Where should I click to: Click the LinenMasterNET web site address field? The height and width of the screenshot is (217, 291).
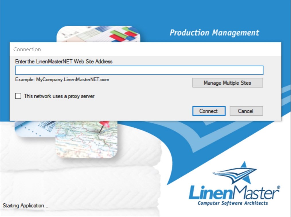pyautogui.click(x=139, y=70)
